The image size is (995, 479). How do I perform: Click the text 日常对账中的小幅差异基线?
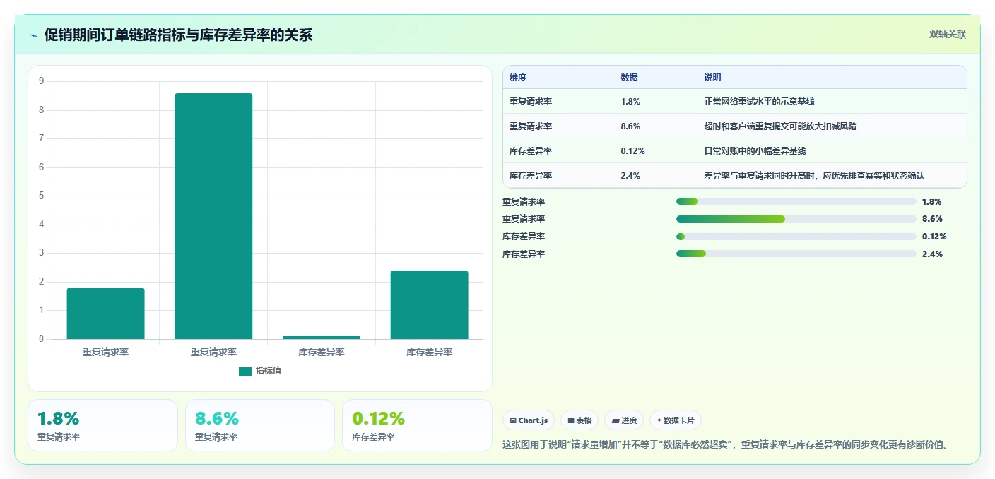pos(755,151)
